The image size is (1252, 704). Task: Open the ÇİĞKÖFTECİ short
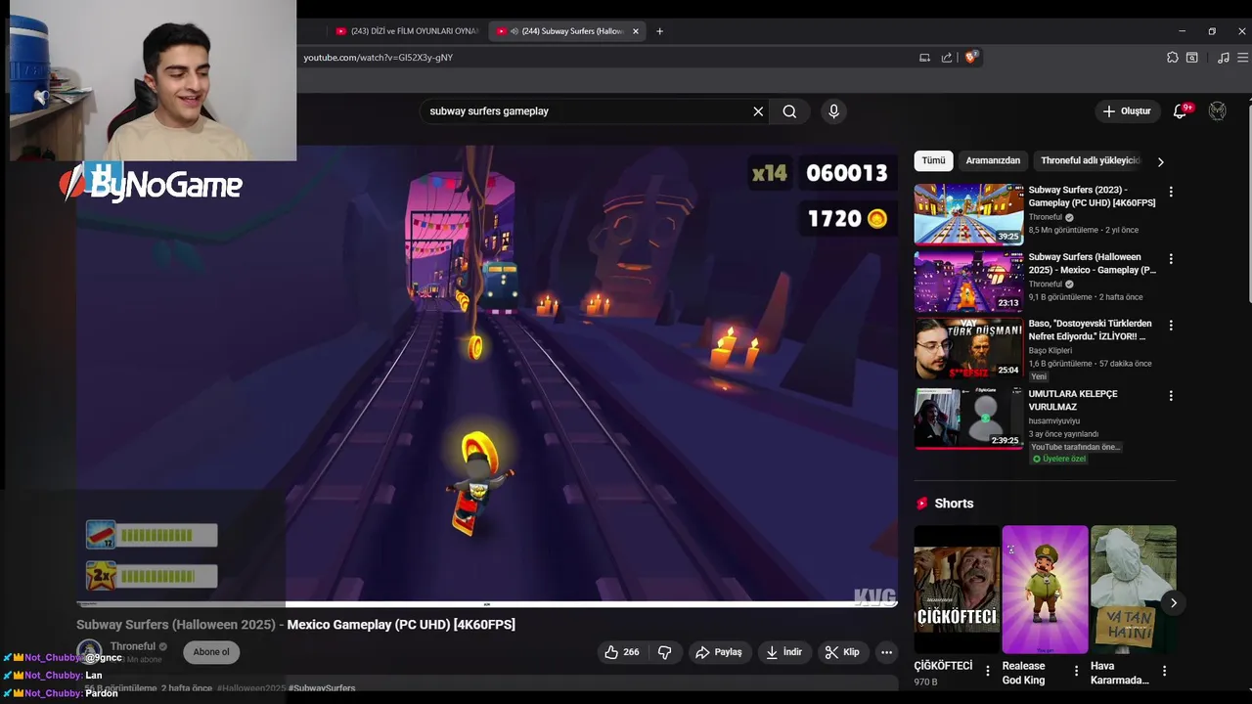pyautogui.click(x=956, y=590)
